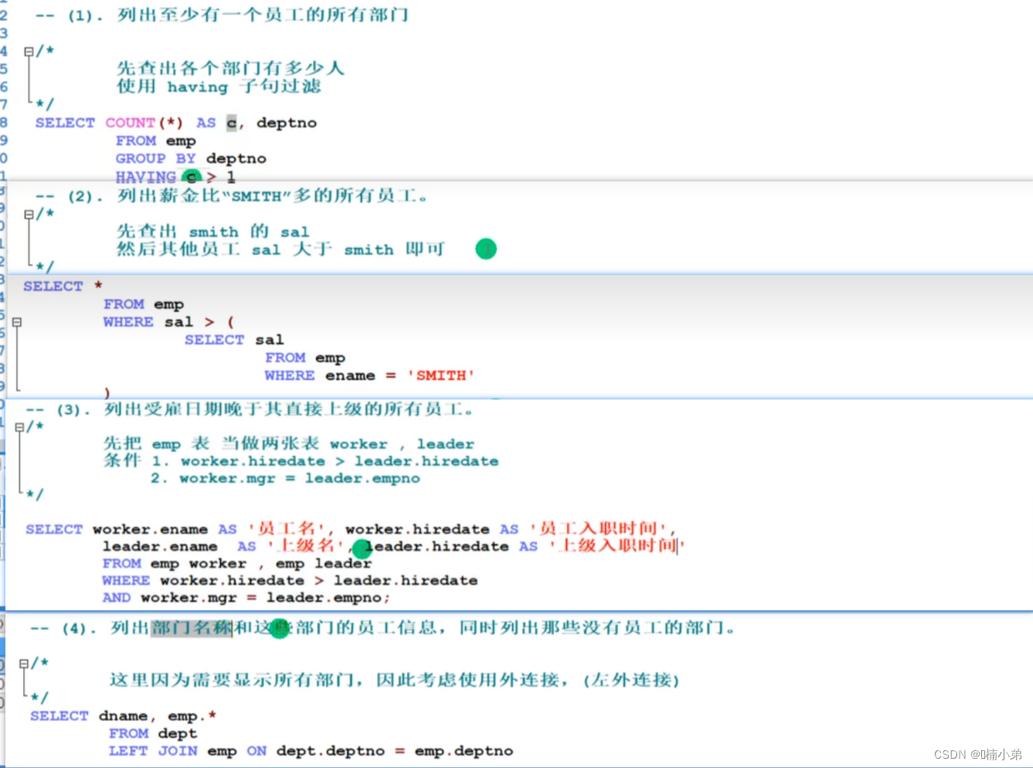This screenshot has height=768, width=1033.
Task: Click the inner 'SELECT sal' line
Action: pos(234,340)
